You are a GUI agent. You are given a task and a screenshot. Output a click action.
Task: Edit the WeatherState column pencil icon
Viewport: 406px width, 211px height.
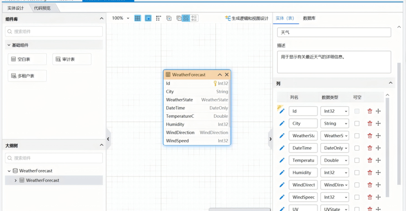tap(282, 135)
